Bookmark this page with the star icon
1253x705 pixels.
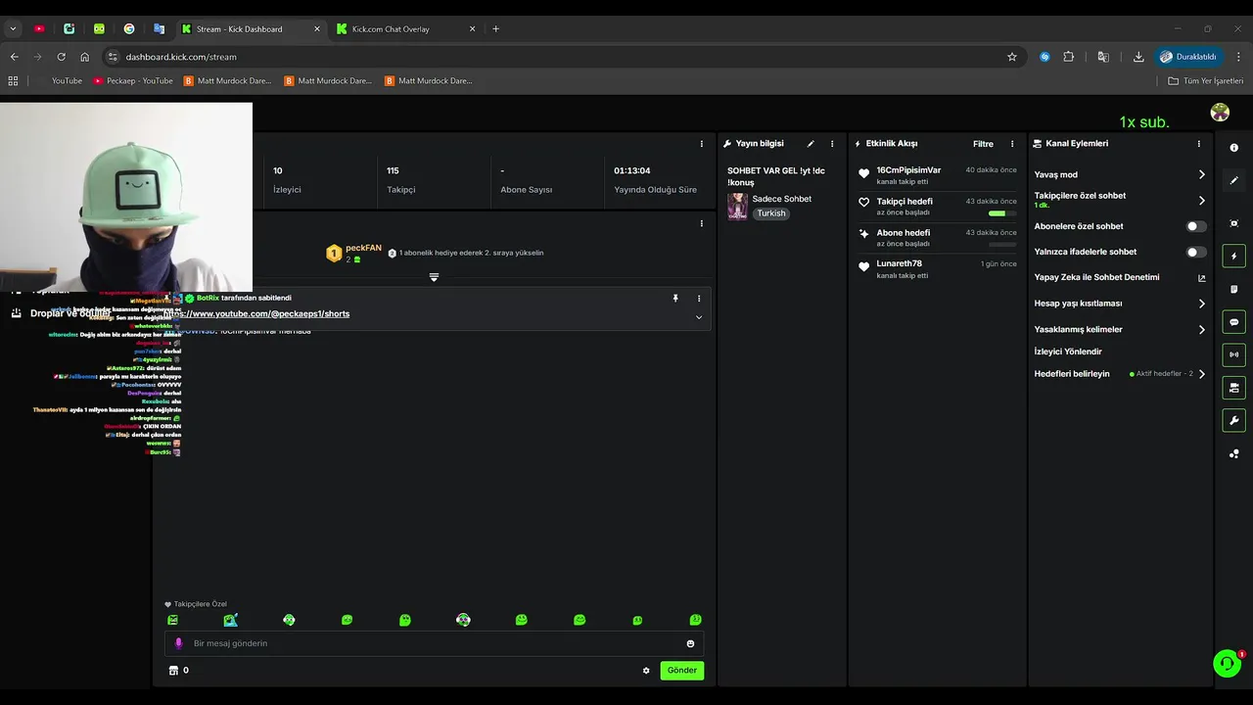pos(1011,57)
